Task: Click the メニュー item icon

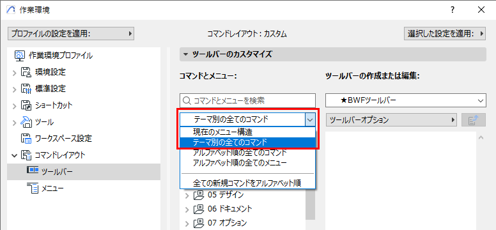Action: 33,188
